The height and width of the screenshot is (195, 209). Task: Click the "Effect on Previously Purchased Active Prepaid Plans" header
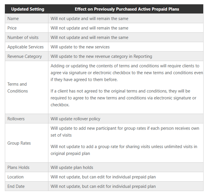tap(127, 9)
